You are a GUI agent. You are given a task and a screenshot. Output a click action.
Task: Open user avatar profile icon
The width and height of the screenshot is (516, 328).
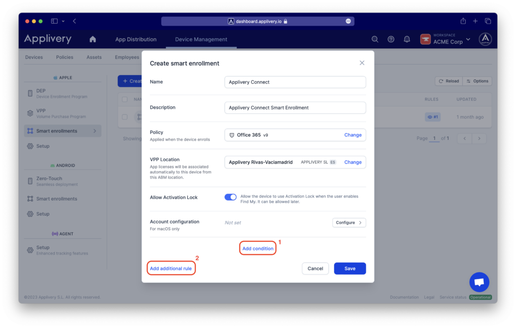[x=485, y=39]
